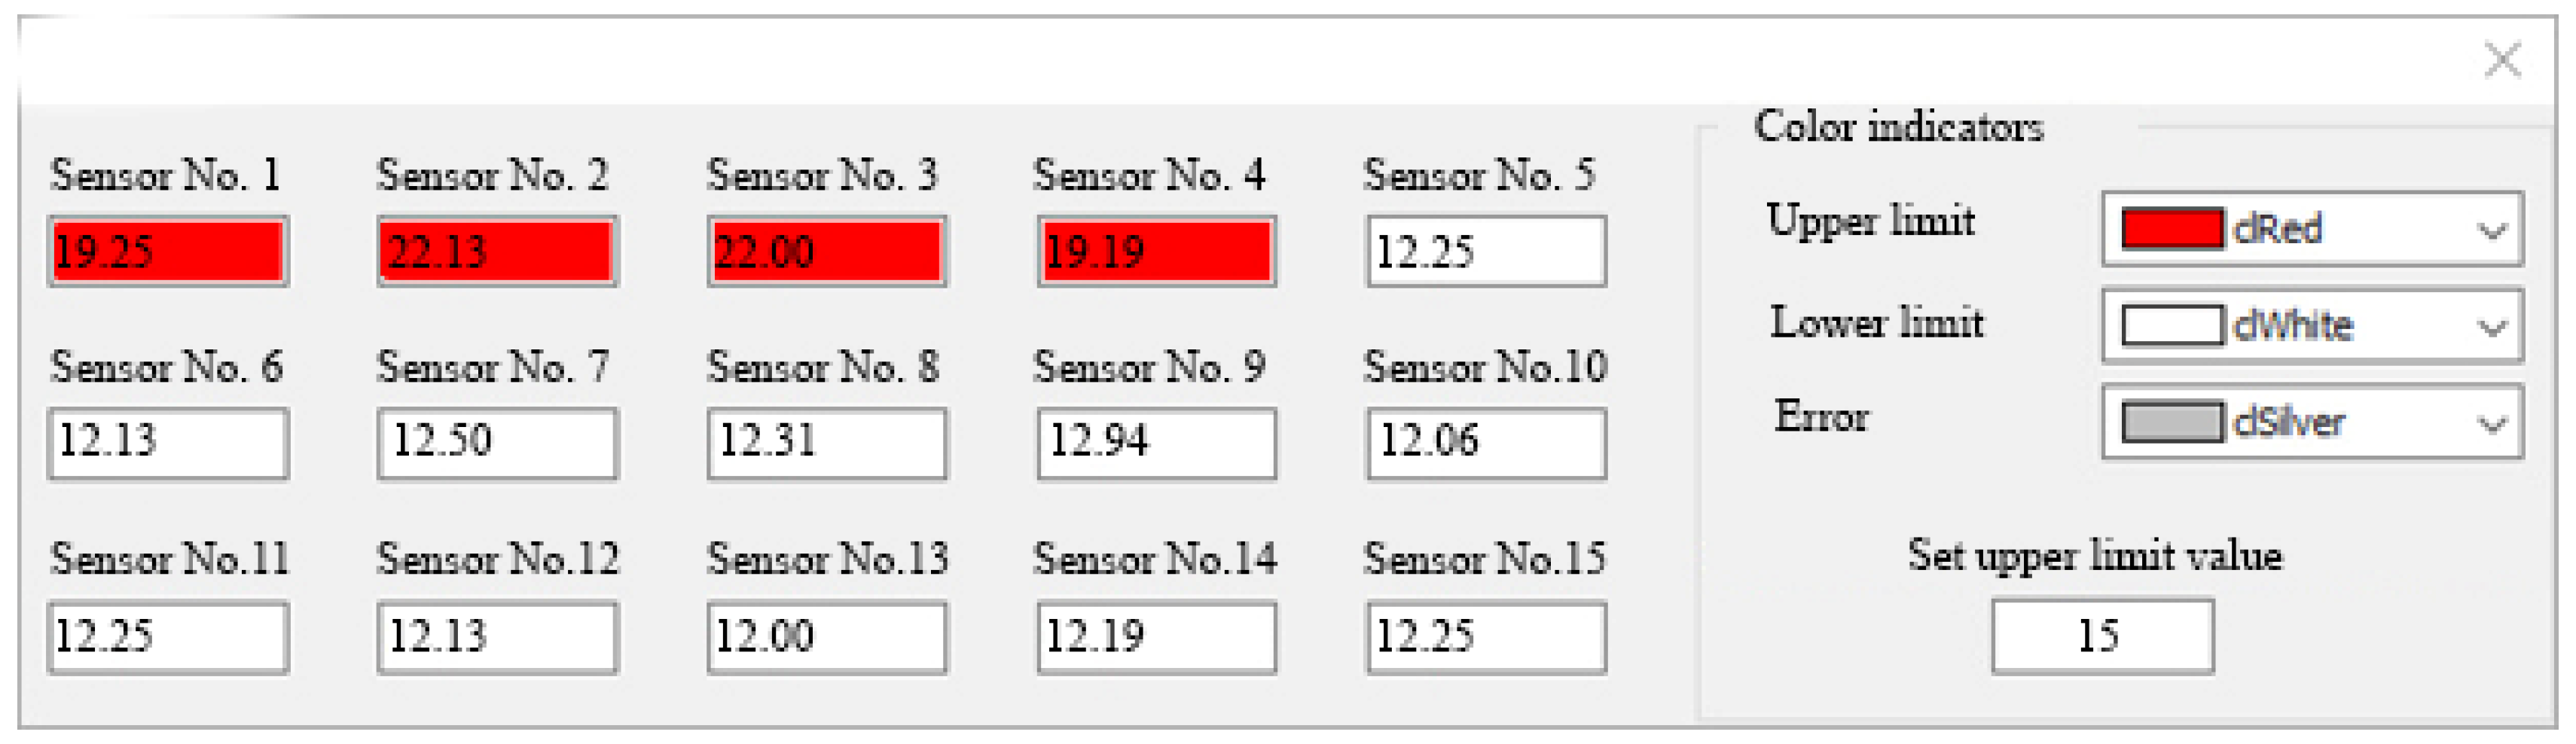Expand the Lower limit color dropdown
The height and width of the screenshot is (744, 2576).
click(x=2491, y=327)
